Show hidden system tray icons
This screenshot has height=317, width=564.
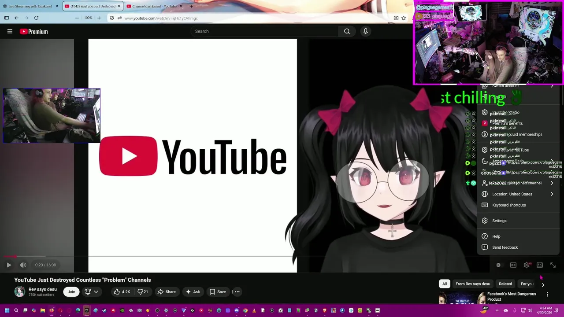pos(497,310)
